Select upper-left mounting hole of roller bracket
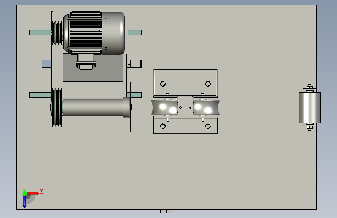Viewport: 337px width, 218px height. (x=163, y=84)
